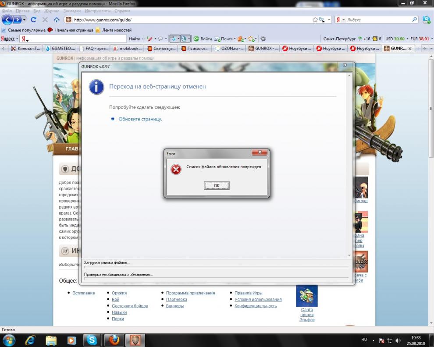Open Windows Media Player from the taskbar
Screen dimensions: 434x347
(x=71, y=340)
